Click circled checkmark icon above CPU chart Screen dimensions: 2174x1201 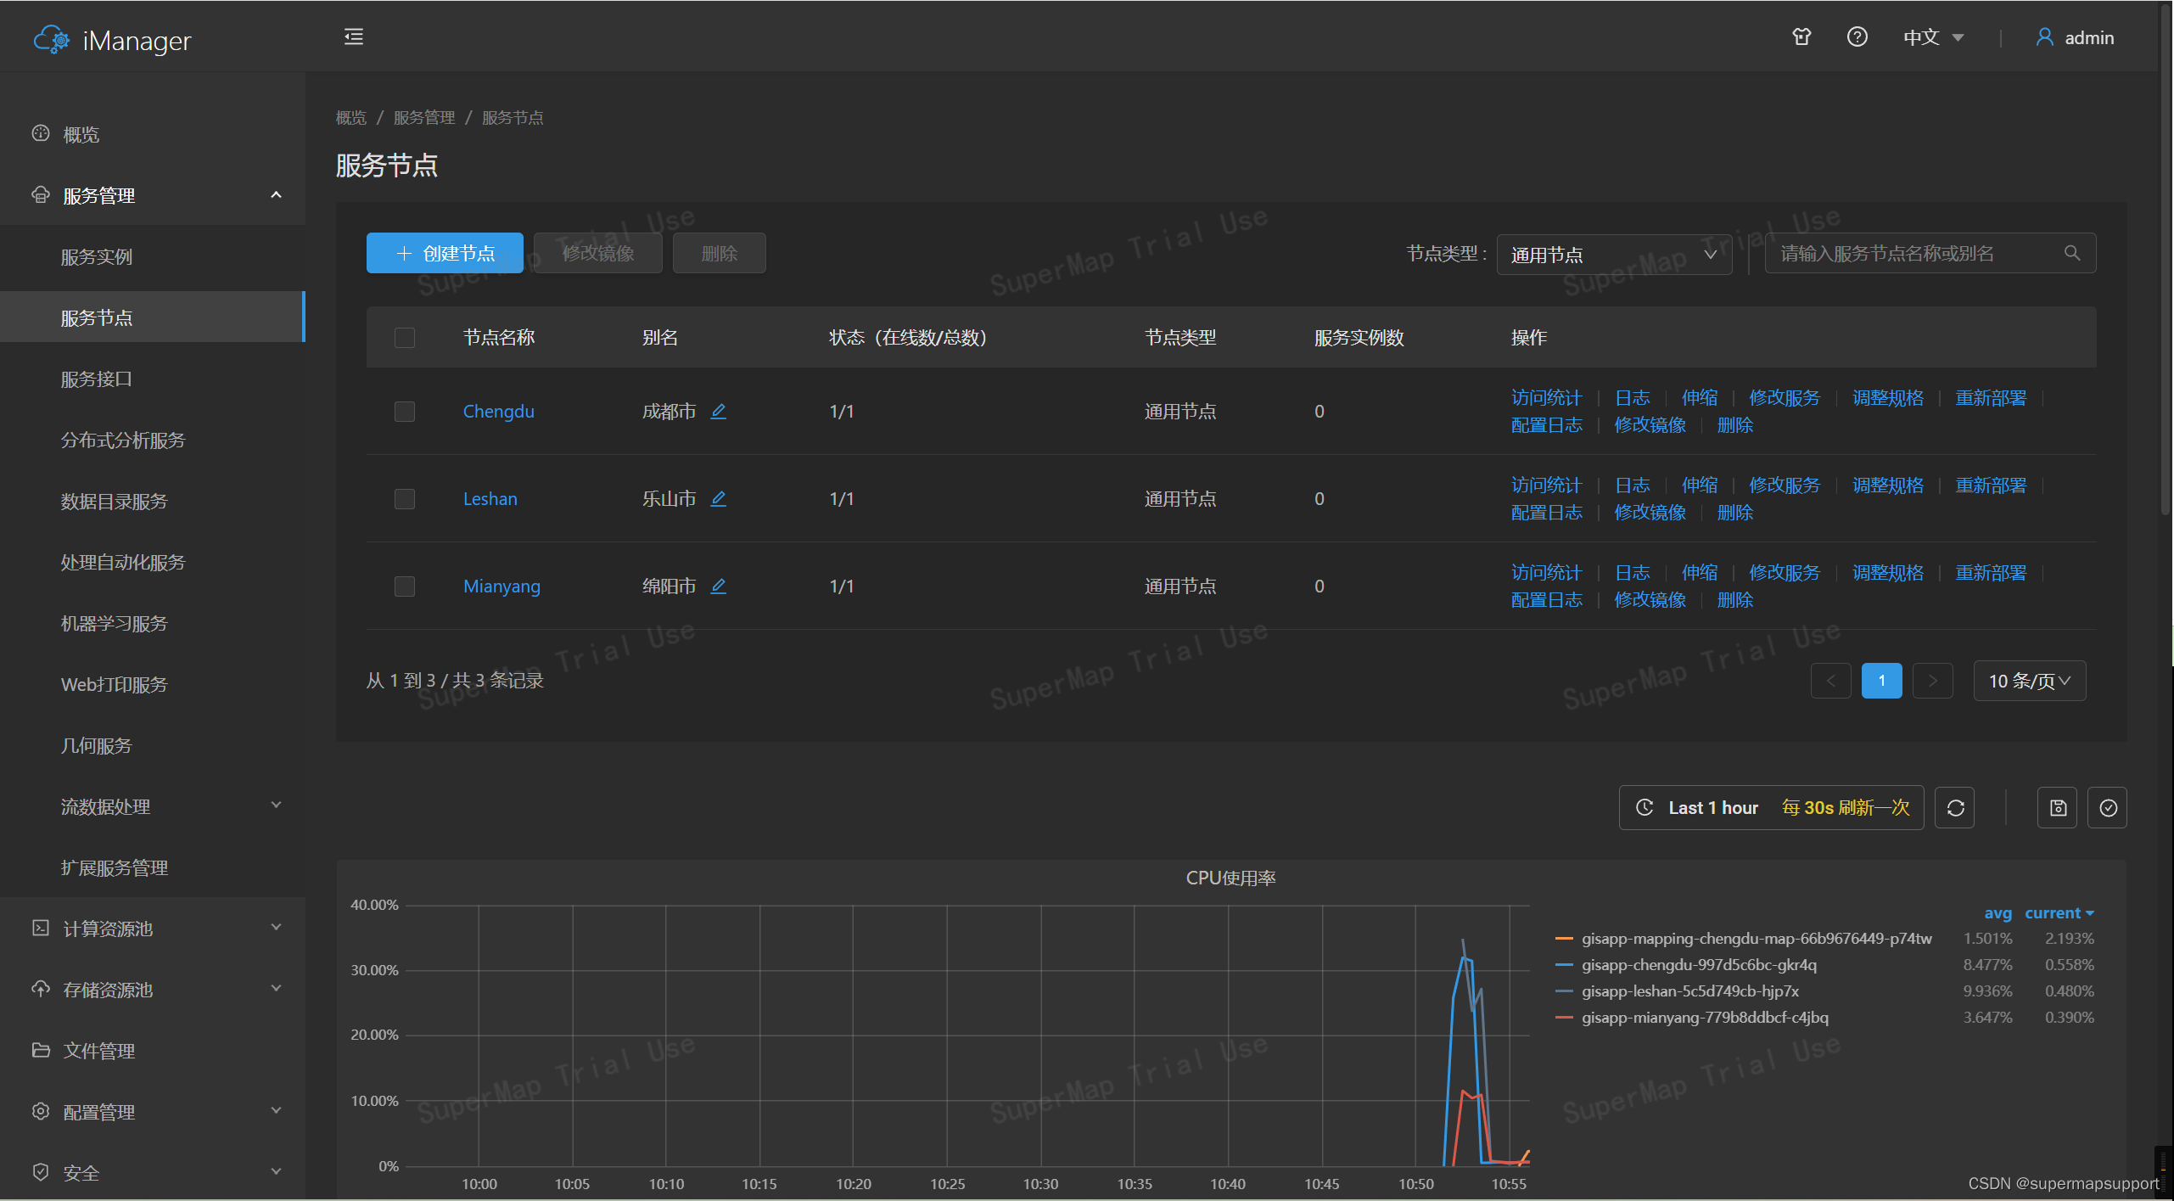pyautogui.click(x=2108, y=807)
